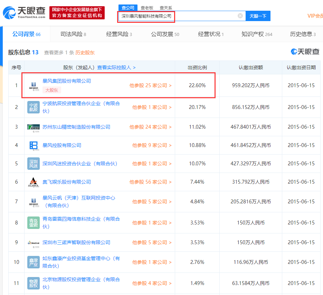Click the 22.60% shareholding cell

[x=197, y=85]
